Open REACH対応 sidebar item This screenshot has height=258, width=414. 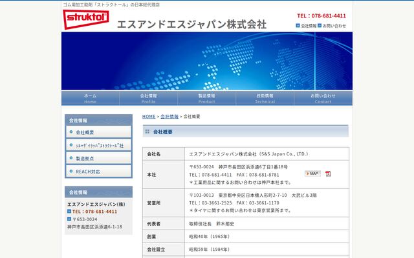(x=98, y=172)
